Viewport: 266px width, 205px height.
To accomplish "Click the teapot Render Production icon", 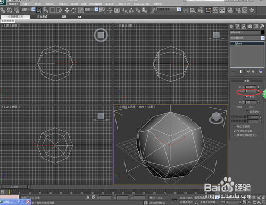I will (252, 10).
